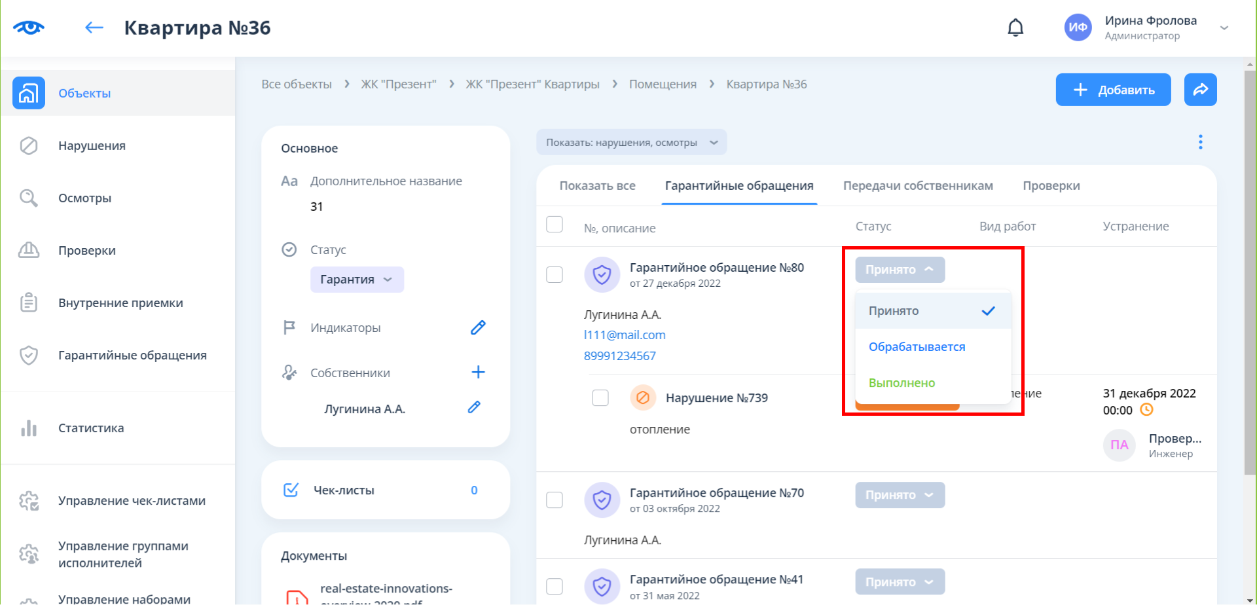Switch to the Передачи собственникам tab

pos(918,186)
